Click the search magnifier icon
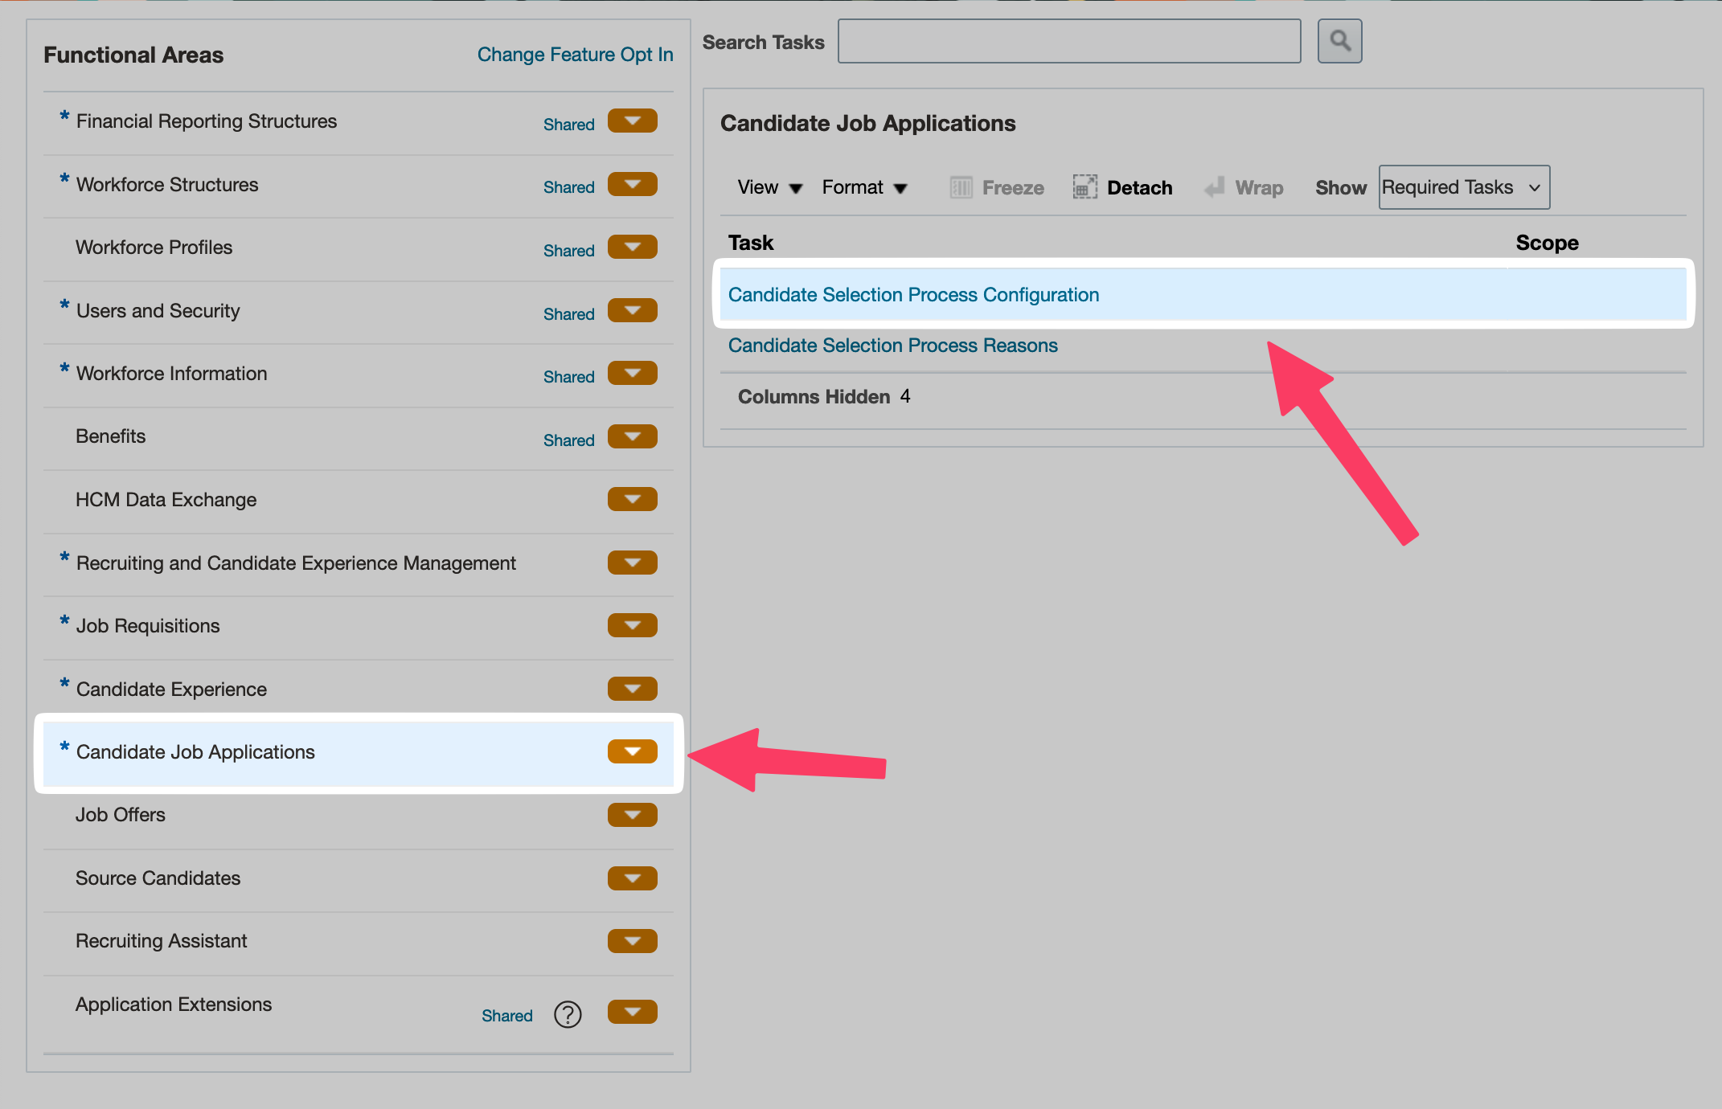Viewport: 1722px width, 1109px height. pos(1339,41)
